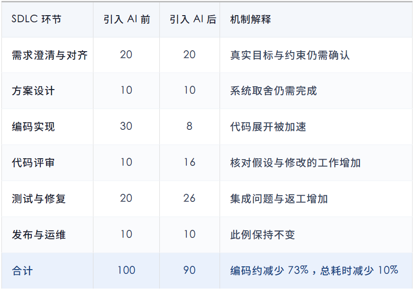Click the total value 100 in 合计 row
The width and height of the screenshot is (414, 290).
[x=126, y=270]
